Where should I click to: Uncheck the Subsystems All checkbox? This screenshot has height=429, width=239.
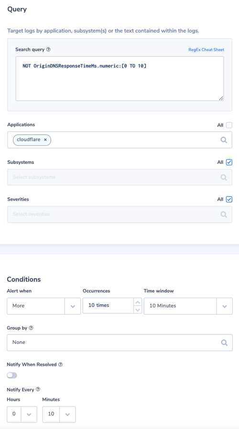pos(229,162)
